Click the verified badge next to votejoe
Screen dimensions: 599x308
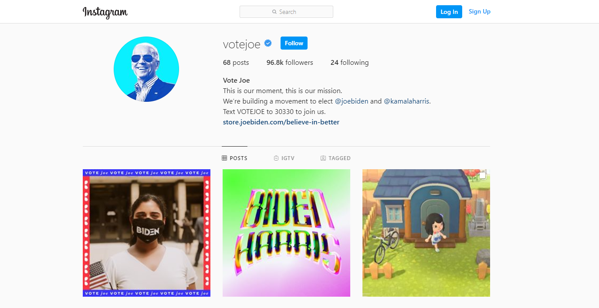click(x=268, y=43)
